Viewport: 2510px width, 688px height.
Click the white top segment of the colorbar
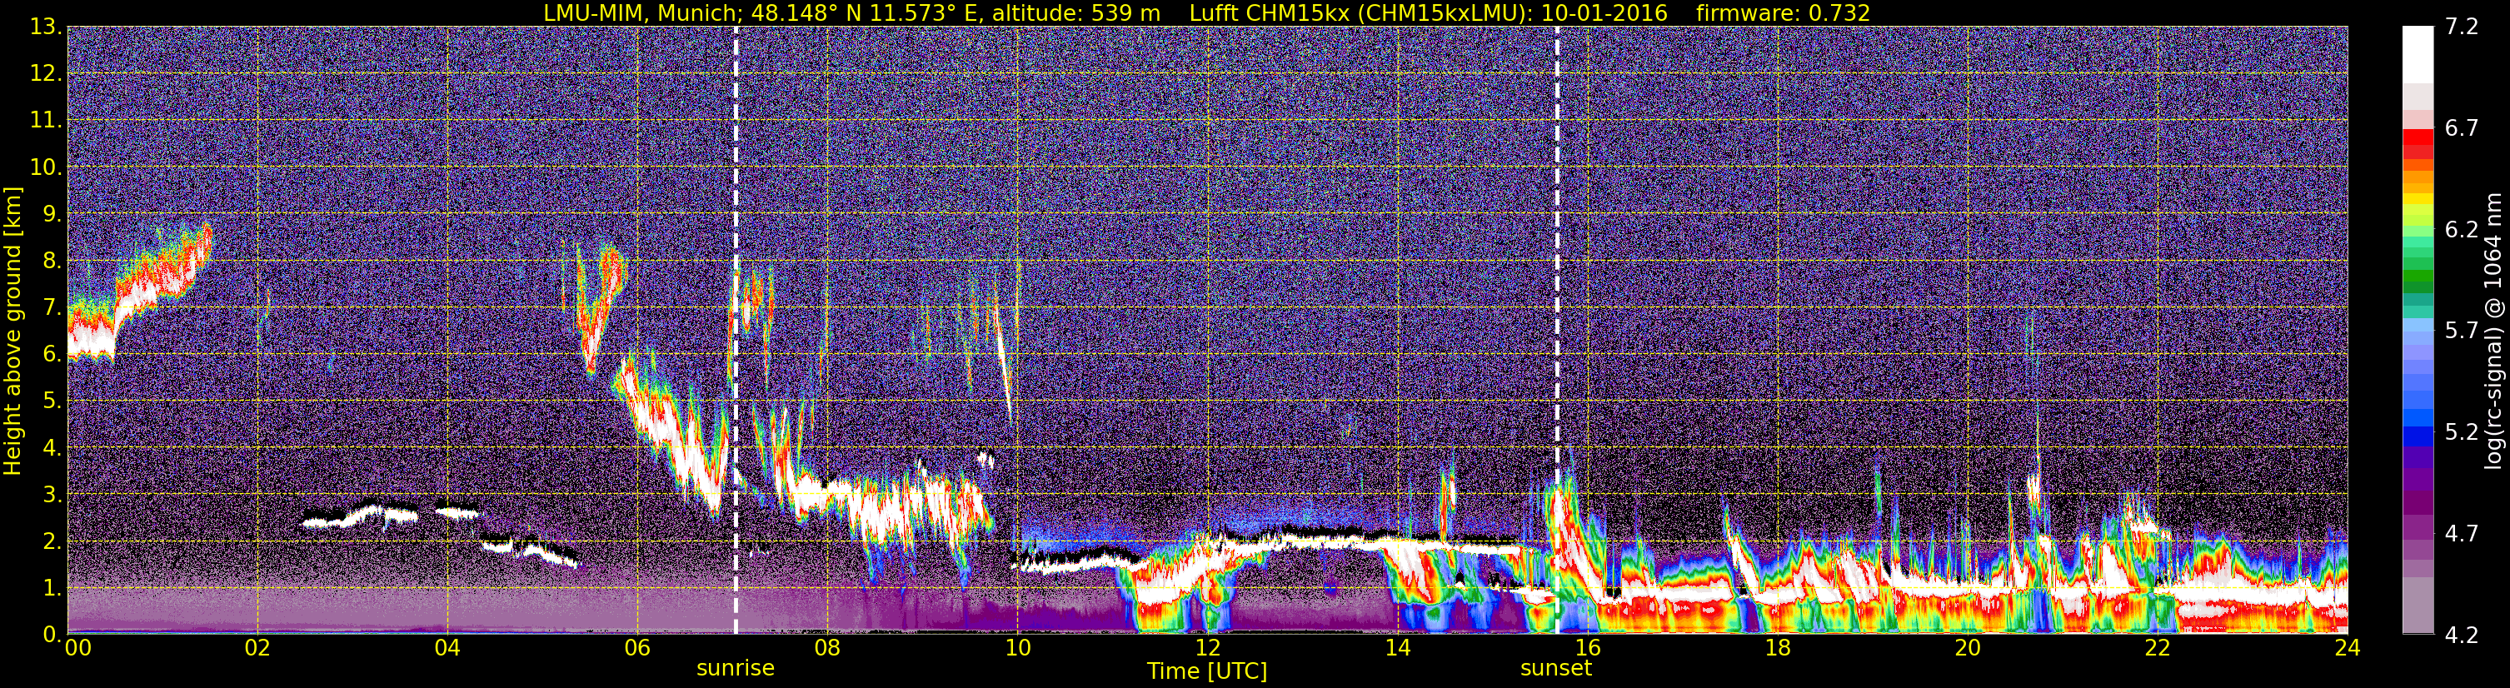(x=2418, y=55)
